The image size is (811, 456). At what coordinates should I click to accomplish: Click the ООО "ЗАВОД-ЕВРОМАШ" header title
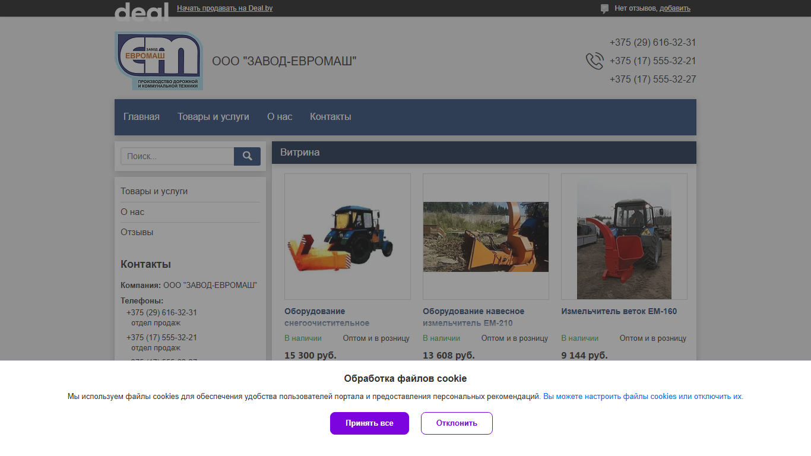pos(284,61)
